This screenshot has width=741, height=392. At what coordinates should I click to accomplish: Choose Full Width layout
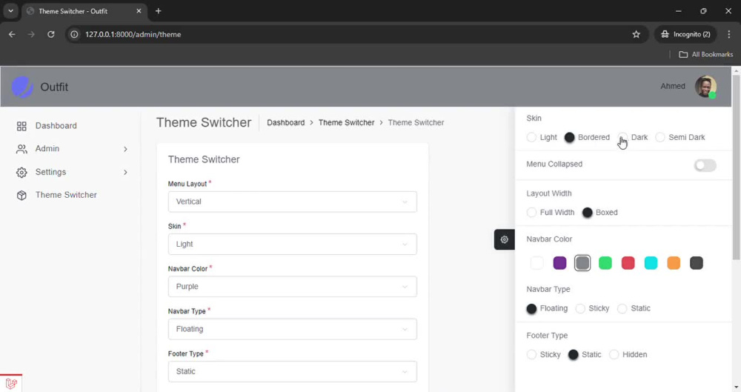point(531,213)
